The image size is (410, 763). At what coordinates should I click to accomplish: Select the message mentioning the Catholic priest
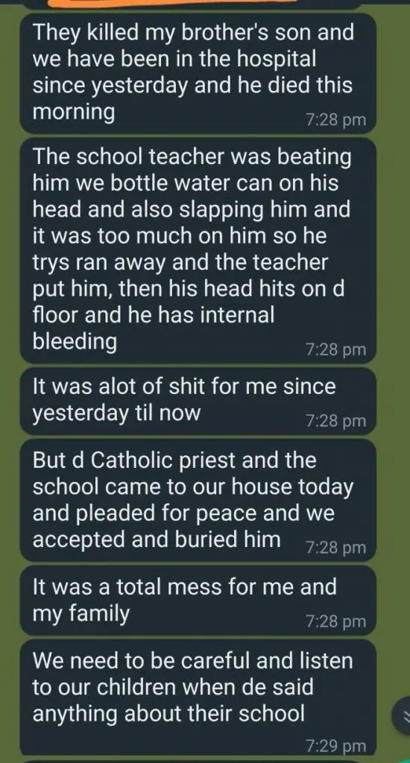pos(198,500)
